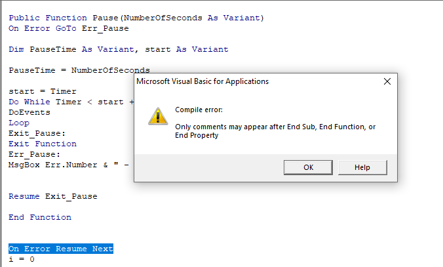Click the Public Function Pause declaration line
The image size is (443, 267).
tap(136, 18)
